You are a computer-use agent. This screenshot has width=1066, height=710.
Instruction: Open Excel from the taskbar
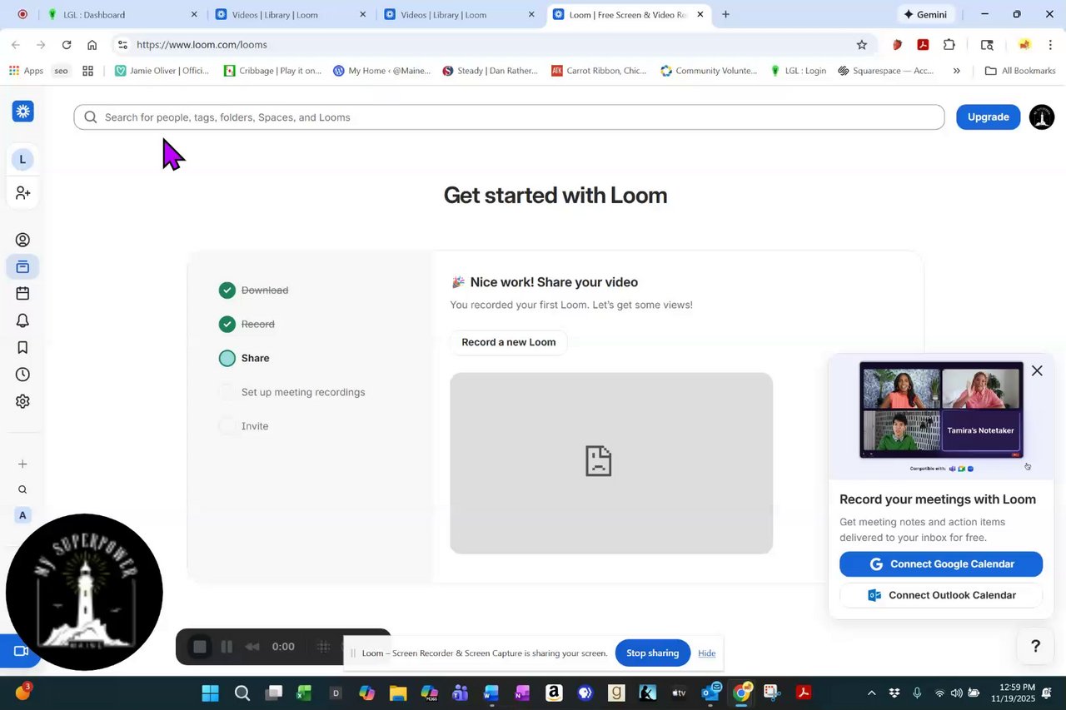pos(304,693)
